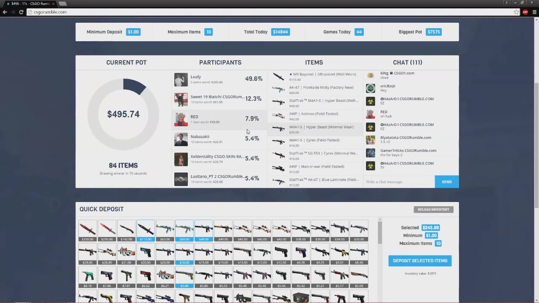Click the Biggest Pot $7575 badge

tap(434, 32)
